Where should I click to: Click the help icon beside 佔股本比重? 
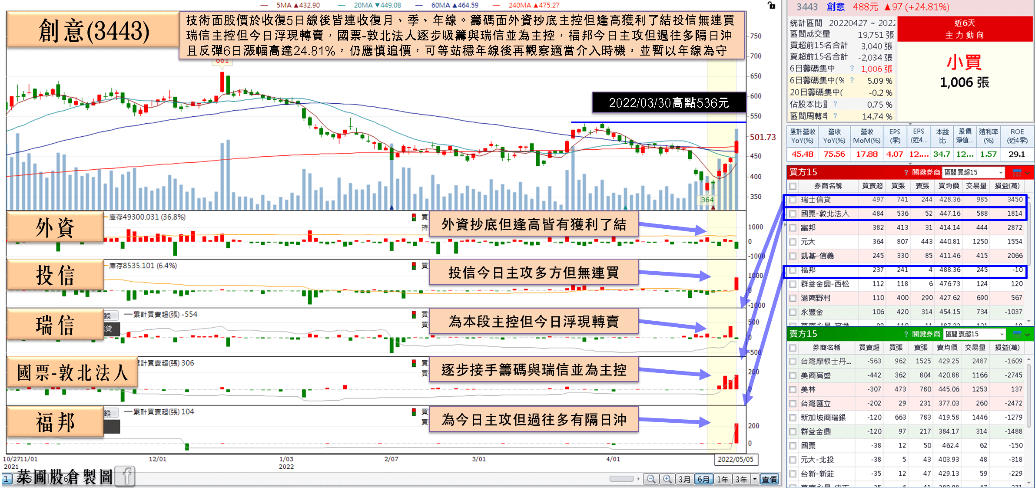tap(835, 104)
